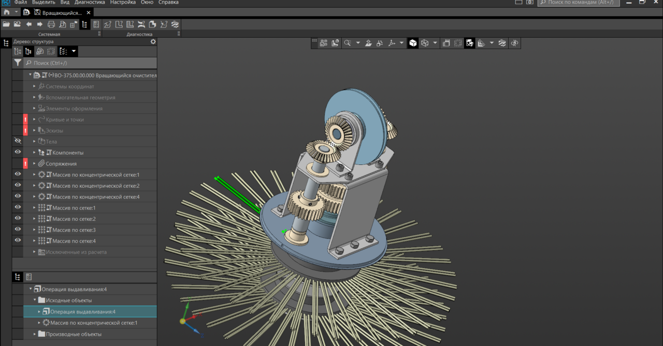Click the tree search field Поиск (Ctrl+/)
The width and height of the screenshot is (663, 346).
click(88, 63)
